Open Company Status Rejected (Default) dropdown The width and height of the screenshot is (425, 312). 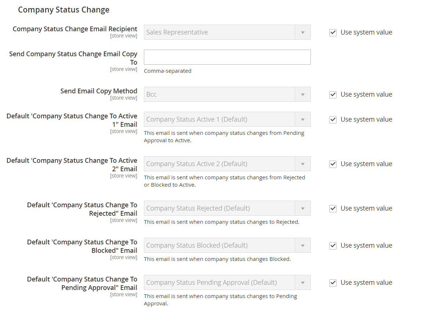tap(227, 208)
